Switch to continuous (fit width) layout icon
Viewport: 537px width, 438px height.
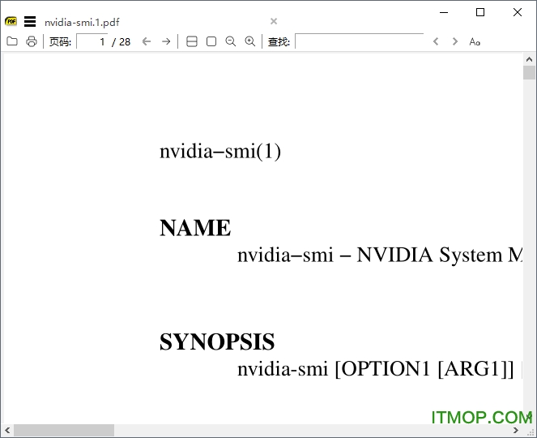pyautogui.click(x=192, y=41)
